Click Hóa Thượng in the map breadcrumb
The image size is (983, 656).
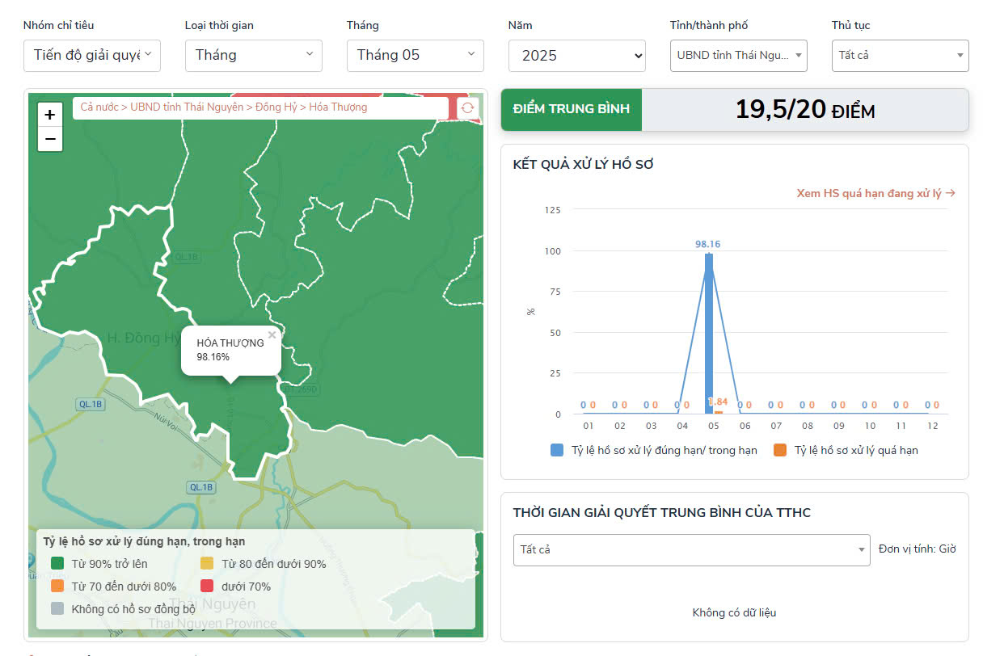[338, 107]
